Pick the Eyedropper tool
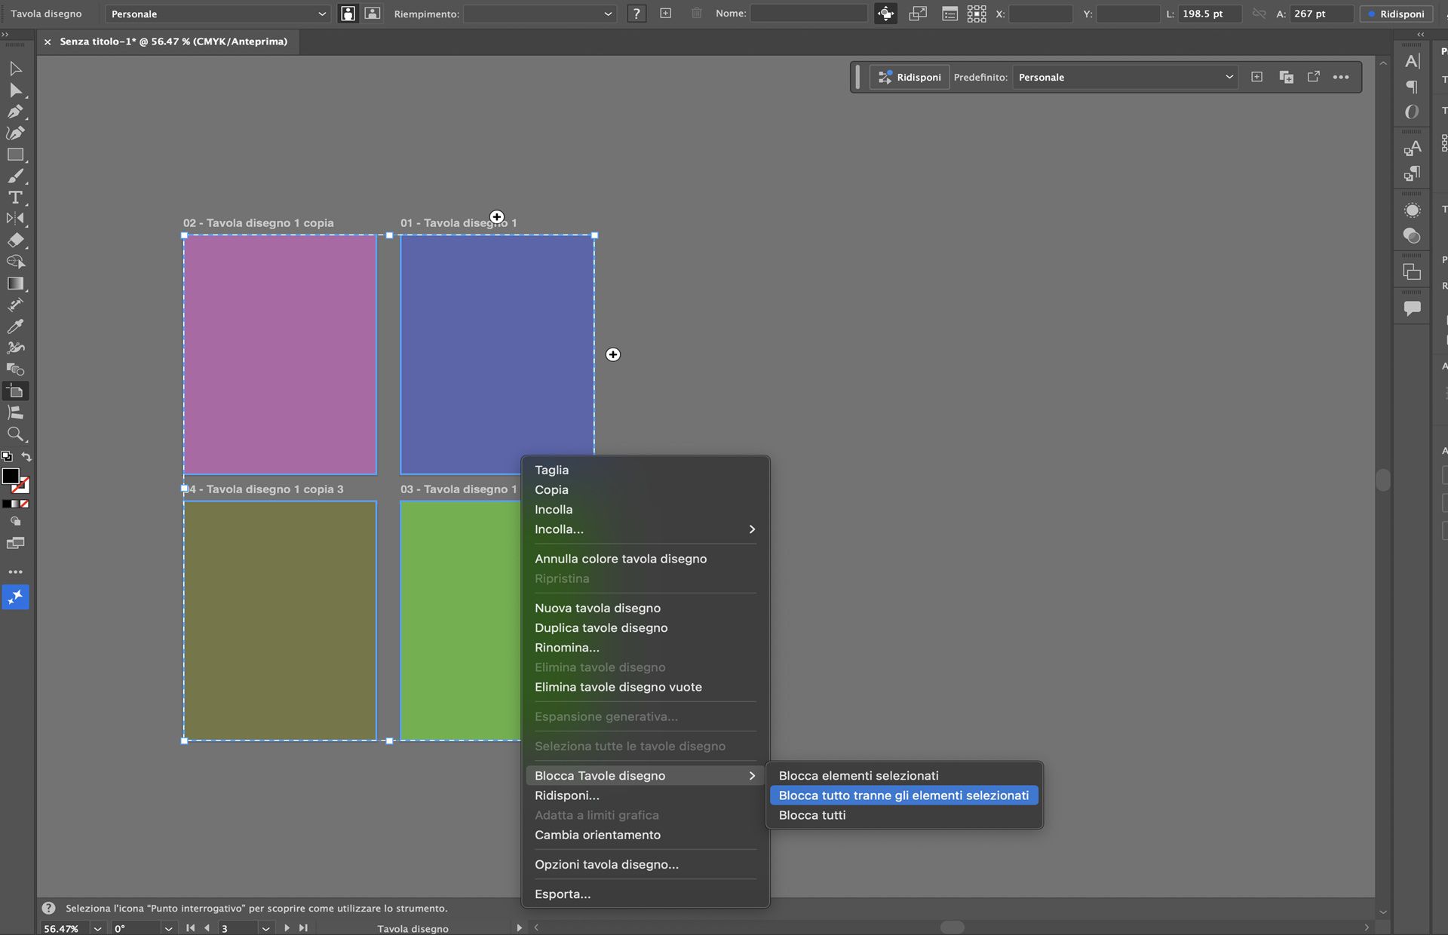The height and width of the screenshot is (935, 1448). pyautogui.click(x=14, y=326)
